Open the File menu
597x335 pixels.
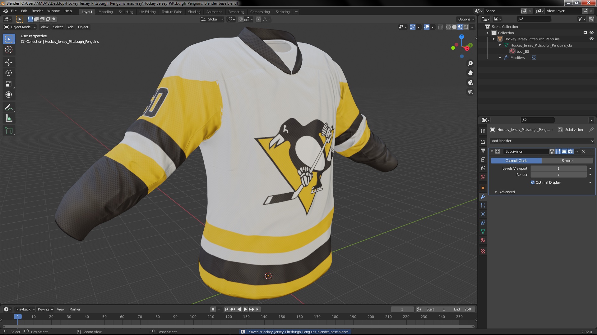14,11
